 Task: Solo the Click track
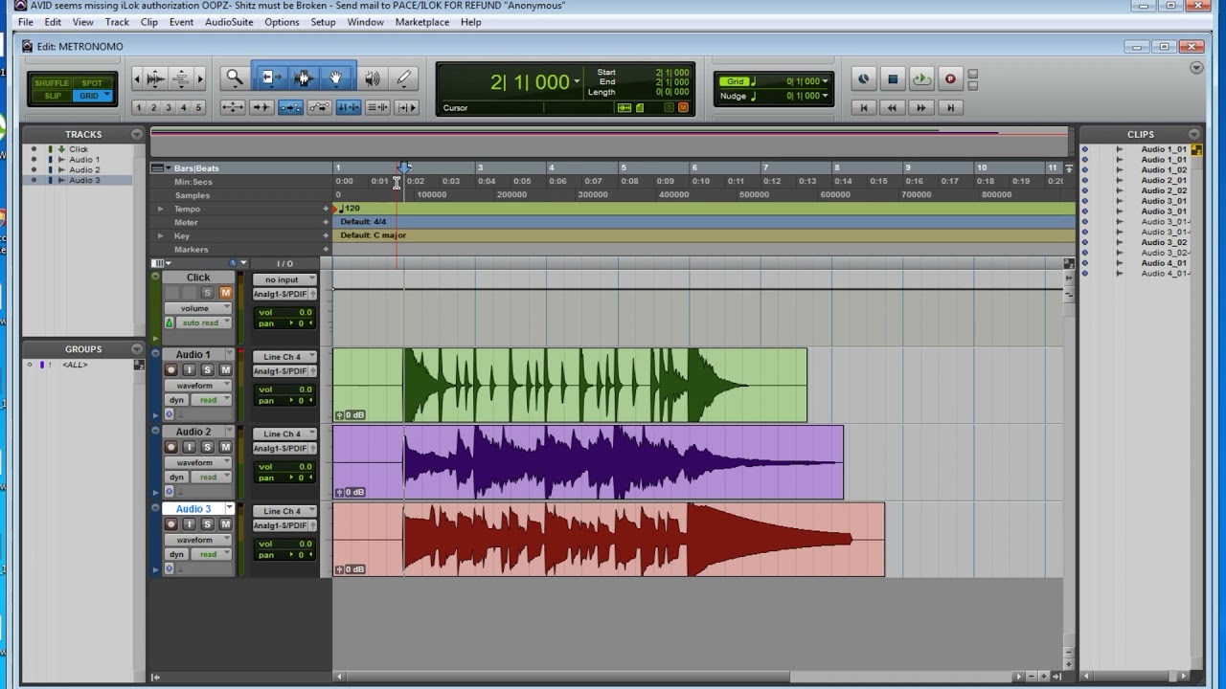point(207,293)
